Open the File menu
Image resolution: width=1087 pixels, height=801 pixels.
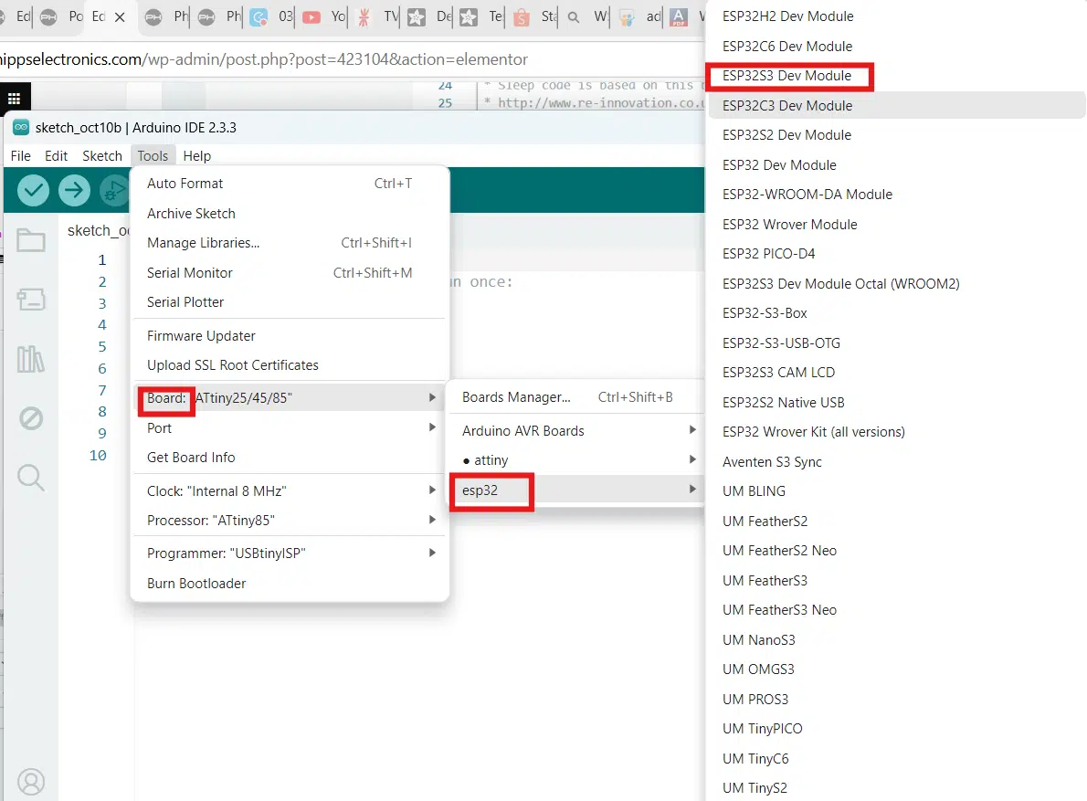coord(20,156)
